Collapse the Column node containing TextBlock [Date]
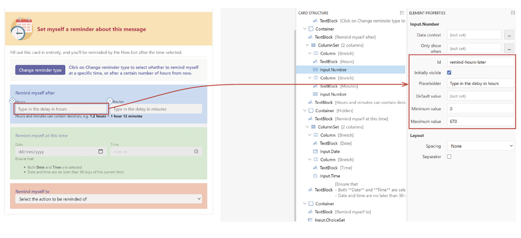 [310, 135]
